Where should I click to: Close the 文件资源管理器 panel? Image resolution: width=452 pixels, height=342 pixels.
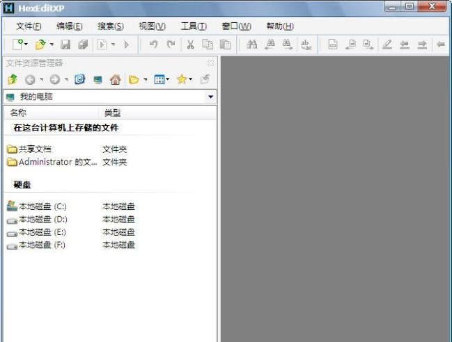point(211,63)
